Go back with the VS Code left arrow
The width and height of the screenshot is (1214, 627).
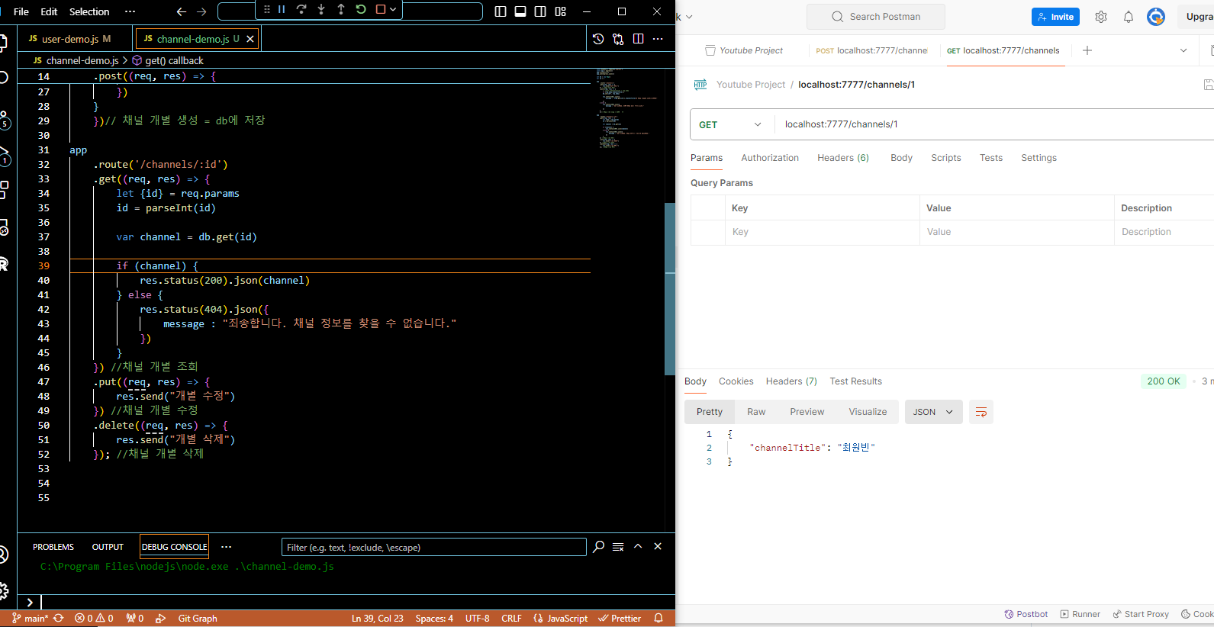point(181,11)
